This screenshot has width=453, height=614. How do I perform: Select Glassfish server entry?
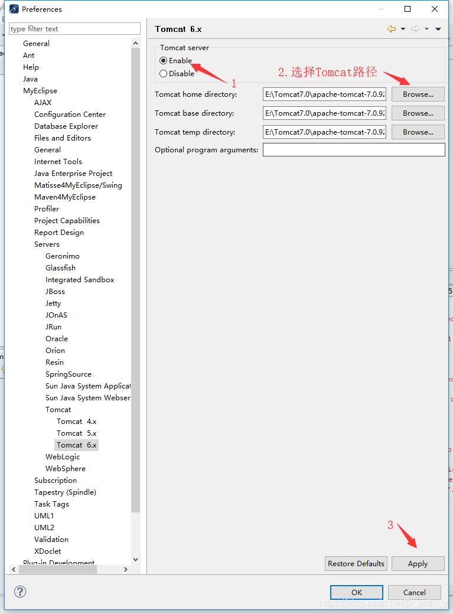(x=60, y=268)
